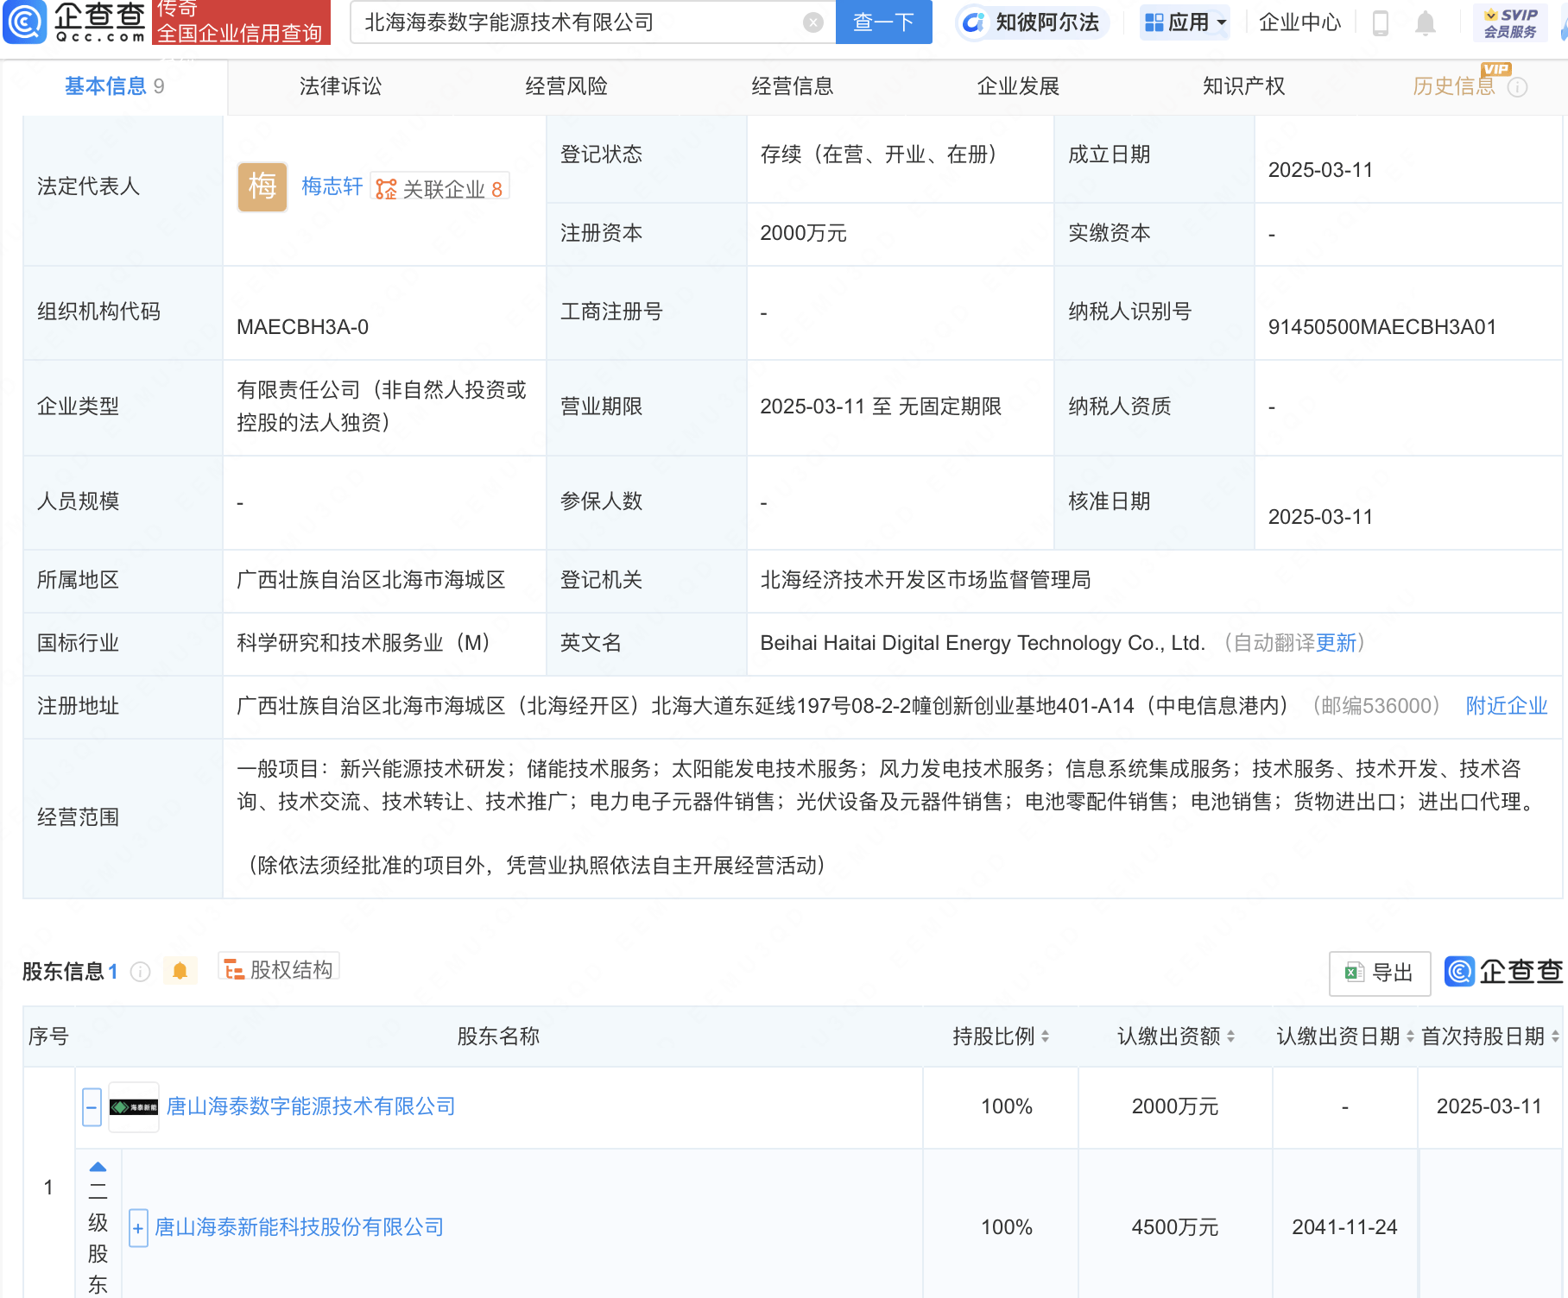Focus the company name search input
This screenshot has height=1298, width=1568.
[x=579, y=22]
